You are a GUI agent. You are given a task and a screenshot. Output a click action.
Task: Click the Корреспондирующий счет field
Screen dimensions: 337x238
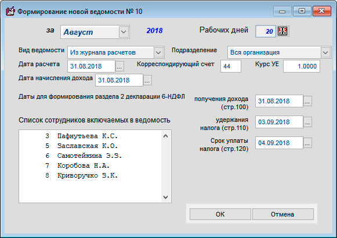(231, 66)
